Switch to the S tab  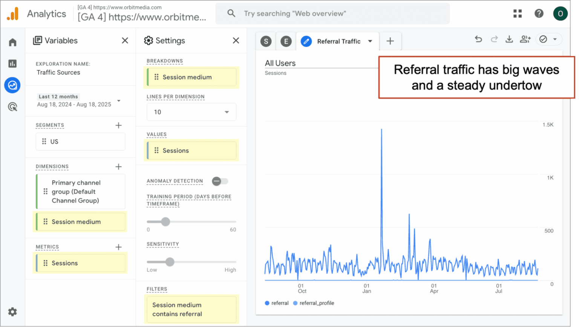pyautogui.click(x=266, y=41)
